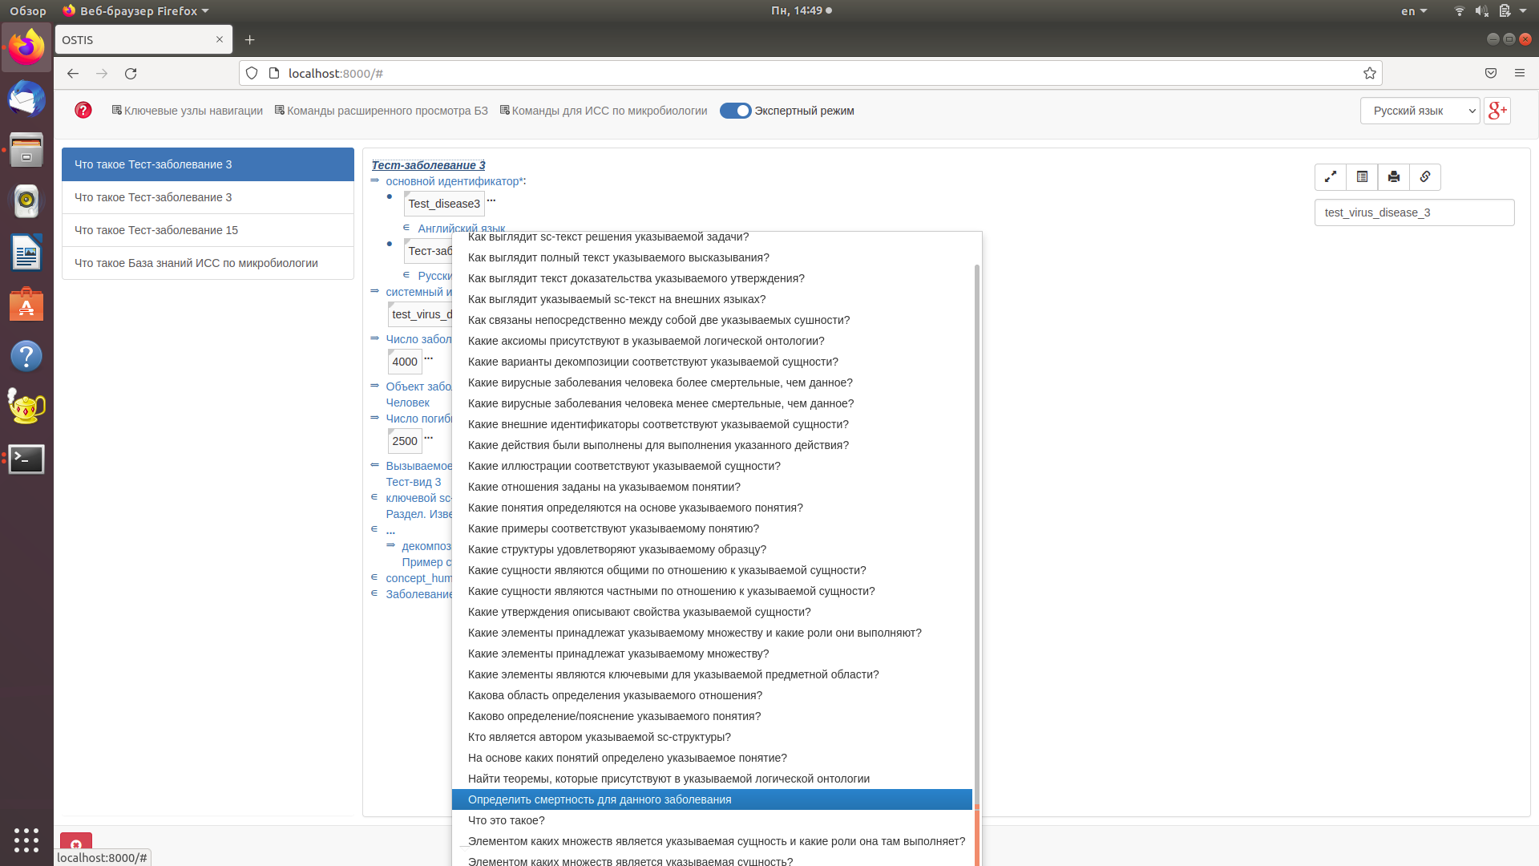Open the tracking protection shield icon
Viewport: 1539px width, 866px height.
point(252,73)
